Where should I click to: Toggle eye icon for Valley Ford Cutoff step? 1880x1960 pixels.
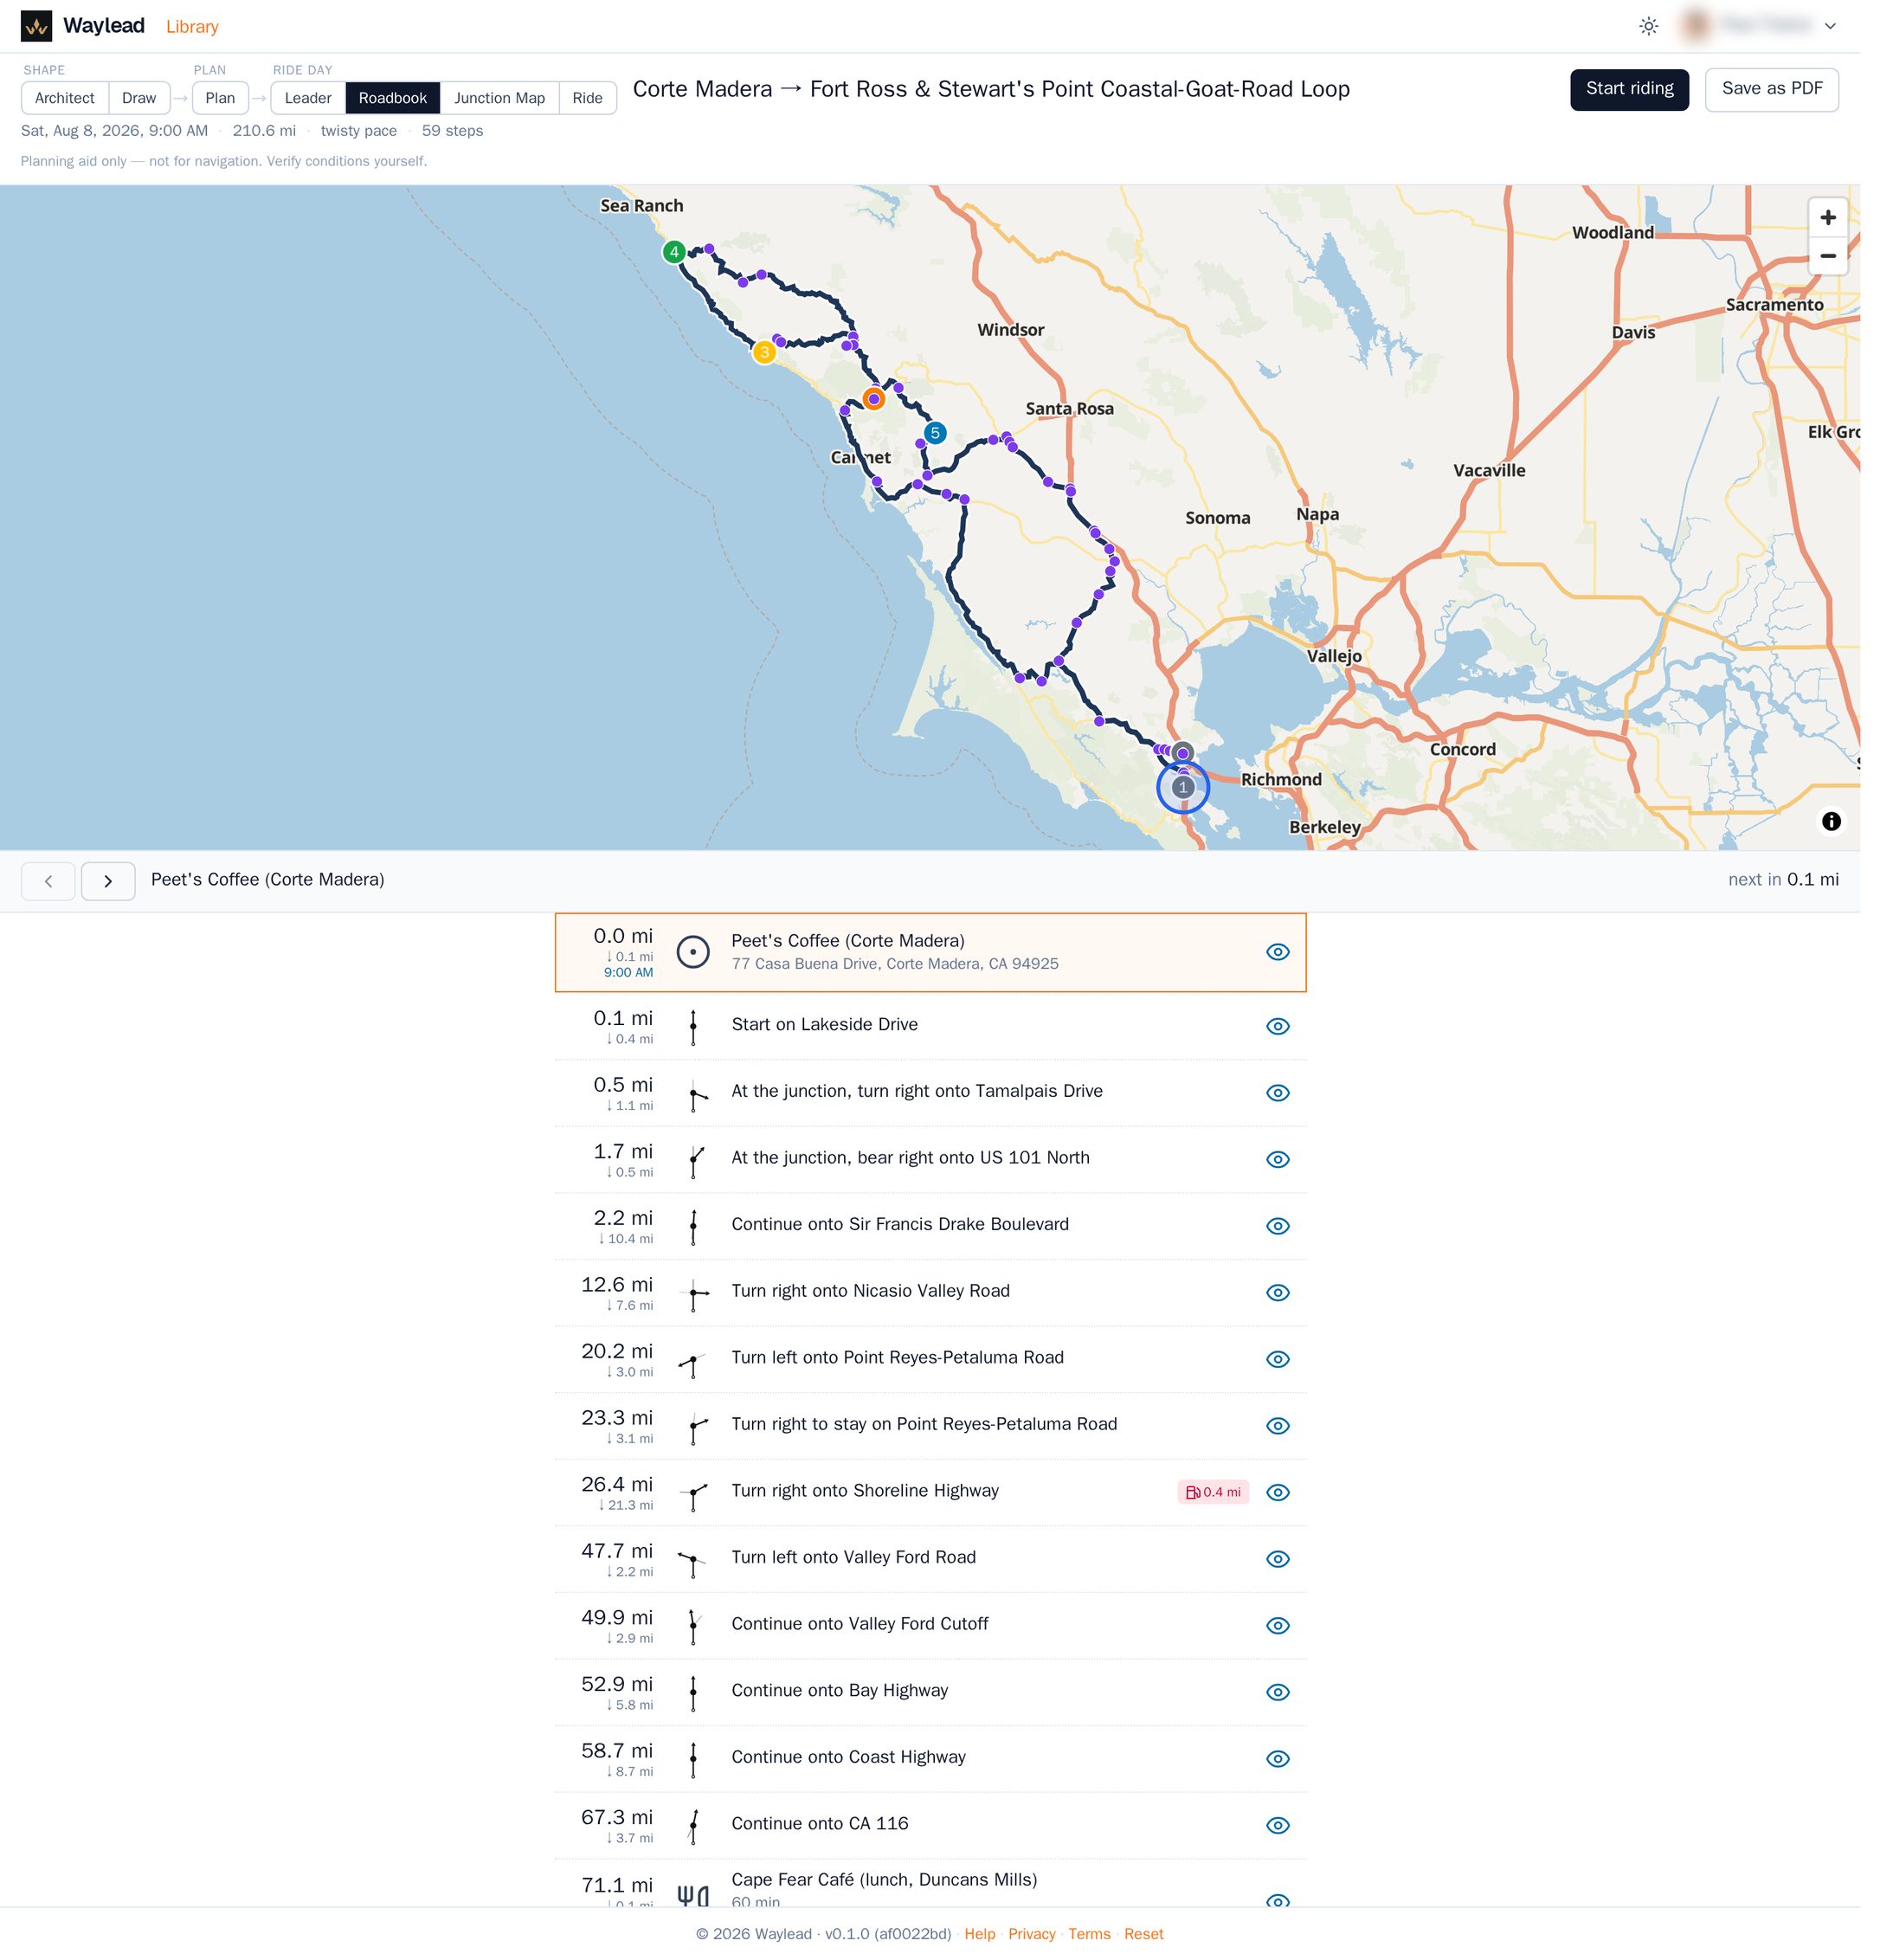[1278, 1626]
